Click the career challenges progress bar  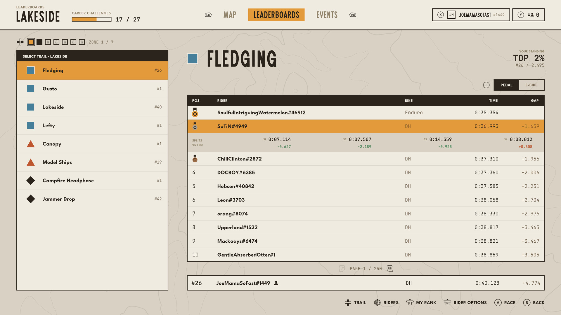pos(91,19)
